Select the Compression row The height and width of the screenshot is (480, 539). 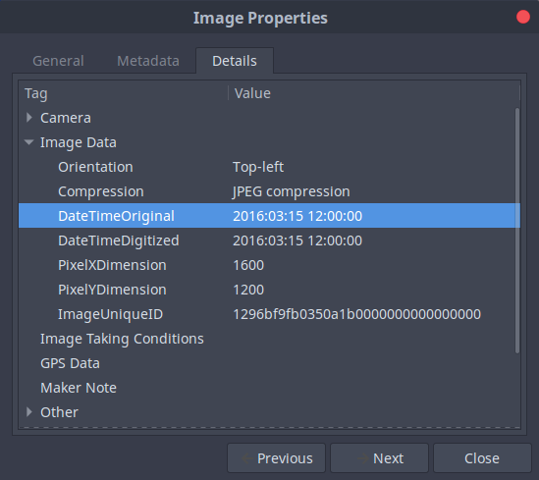(x=269, y=191)
